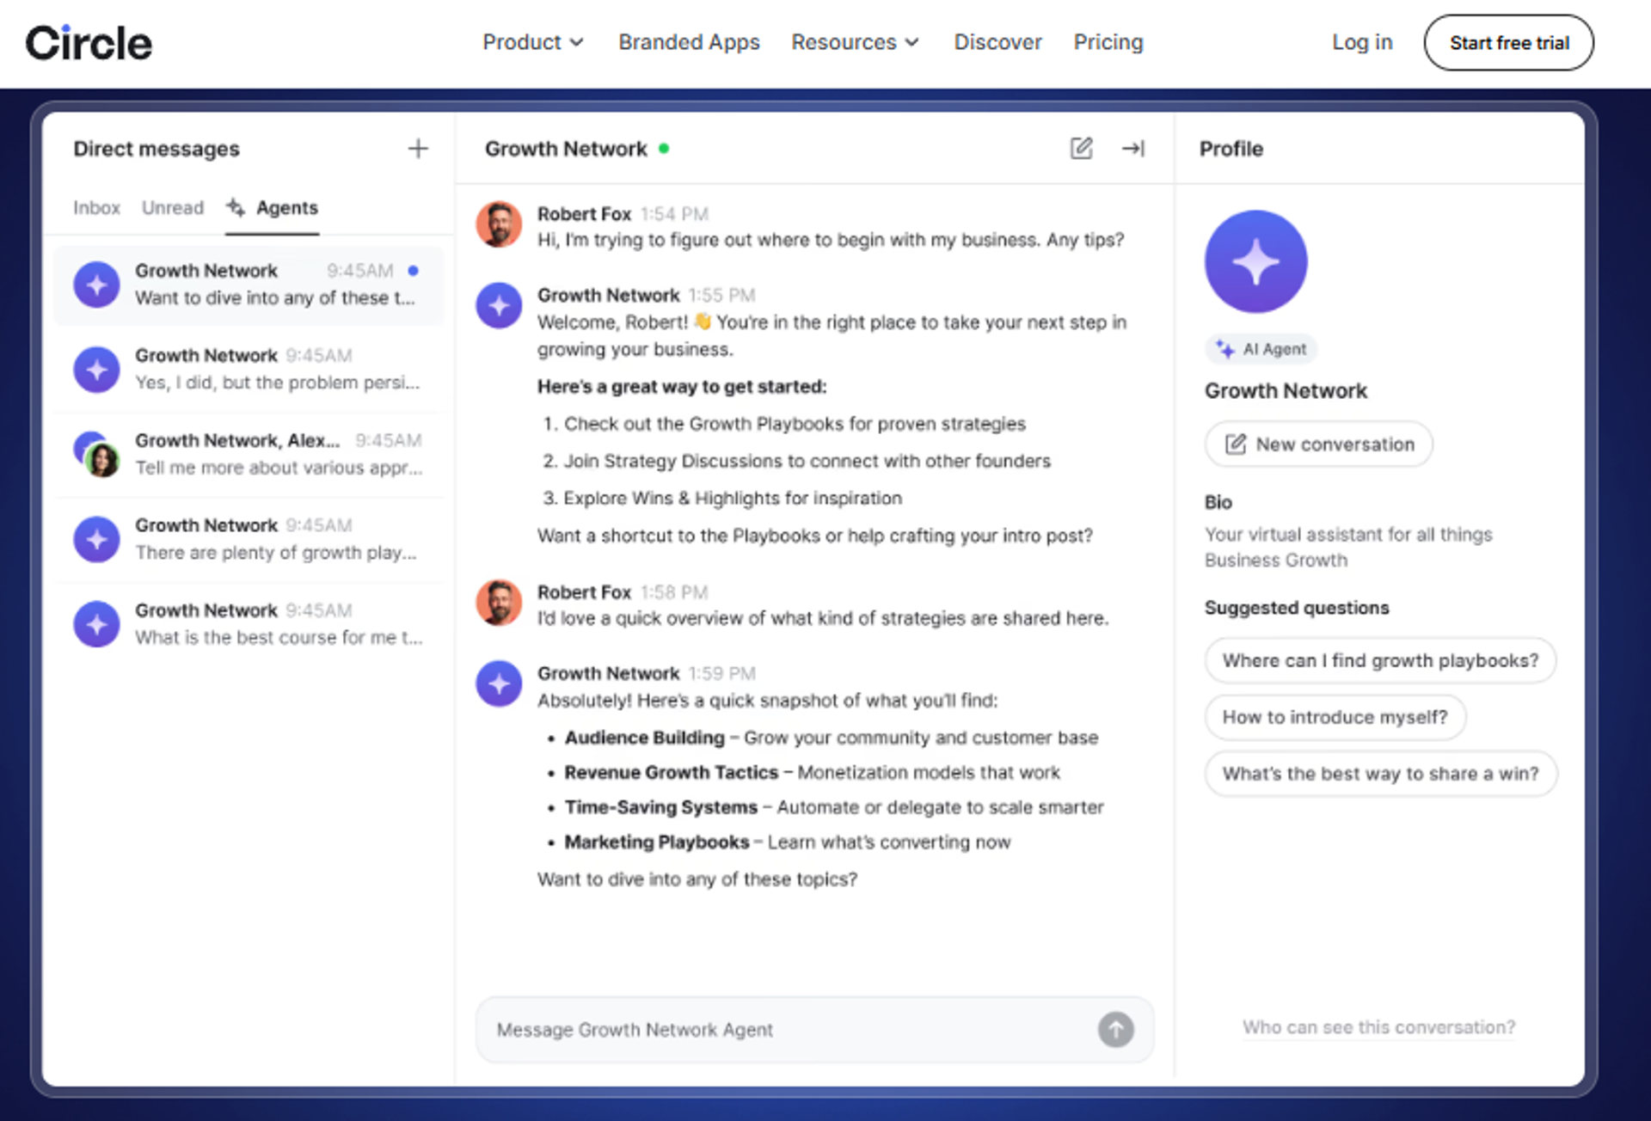The height and width of the screenshot is (1121, 1651).
Task: Click the blue unread dot on the first conversation
Action: (414, 271)
